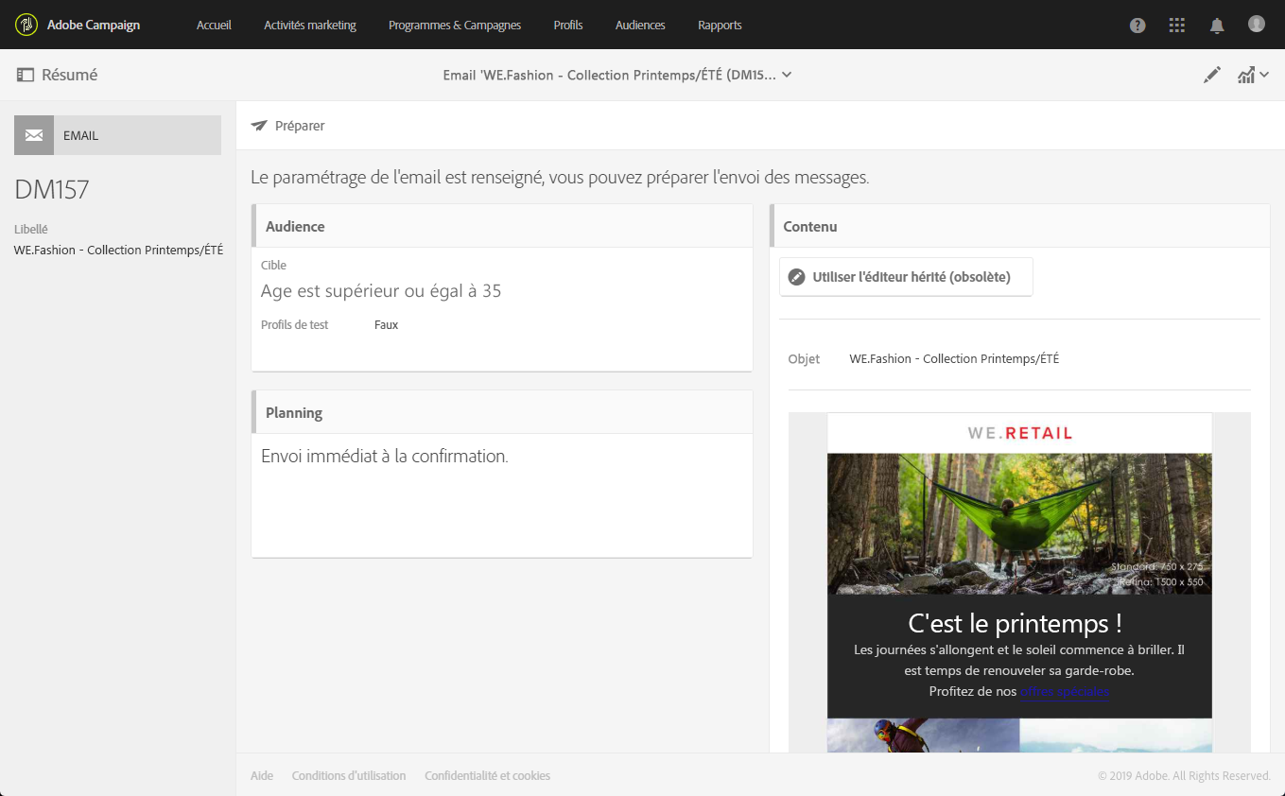Screen dimensions: 1285x796
Task: Click the Préparer paper plane icon
Action: pyautogui.click(x=259, y=126)
